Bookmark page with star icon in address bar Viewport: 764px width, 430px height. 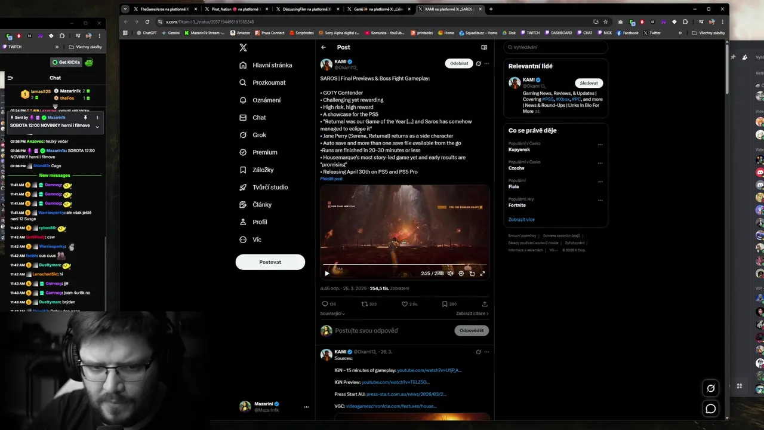[x=605, y=21]
